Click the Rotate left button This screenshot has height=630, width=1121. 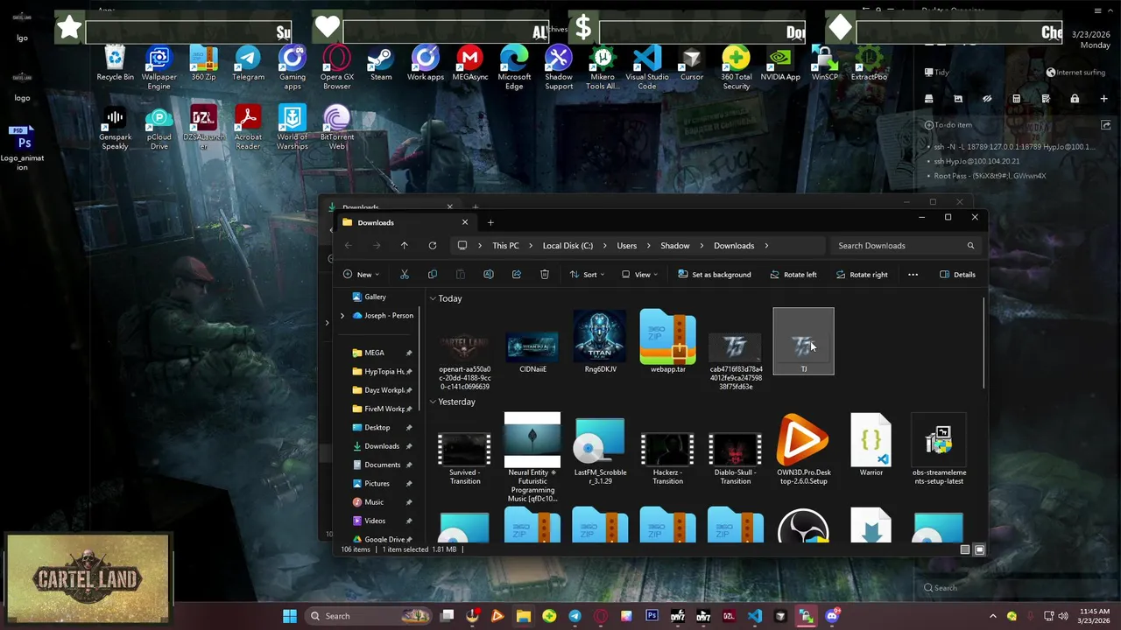pyautogui.click(x=793, y=275)
